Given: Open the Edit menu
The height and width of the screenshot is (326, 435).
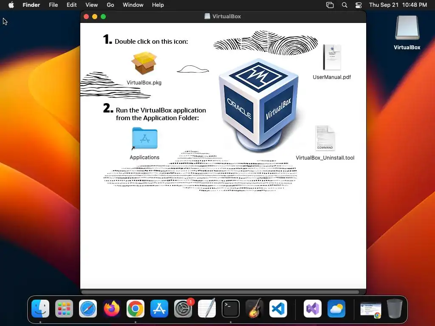Looking at the screenshot, I should click(71, 5).
